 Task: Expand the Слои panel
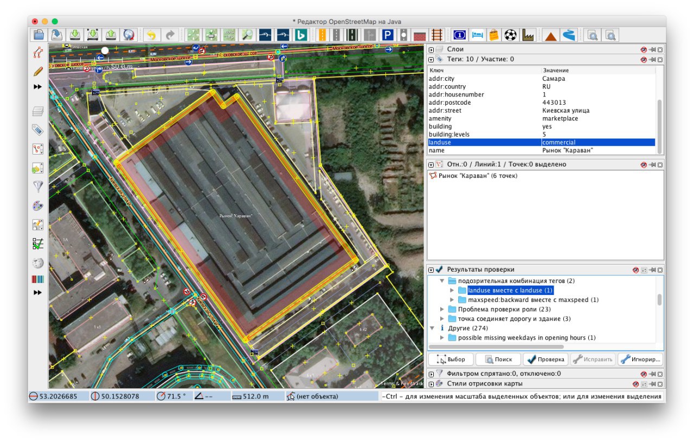(x=432, y=49)
